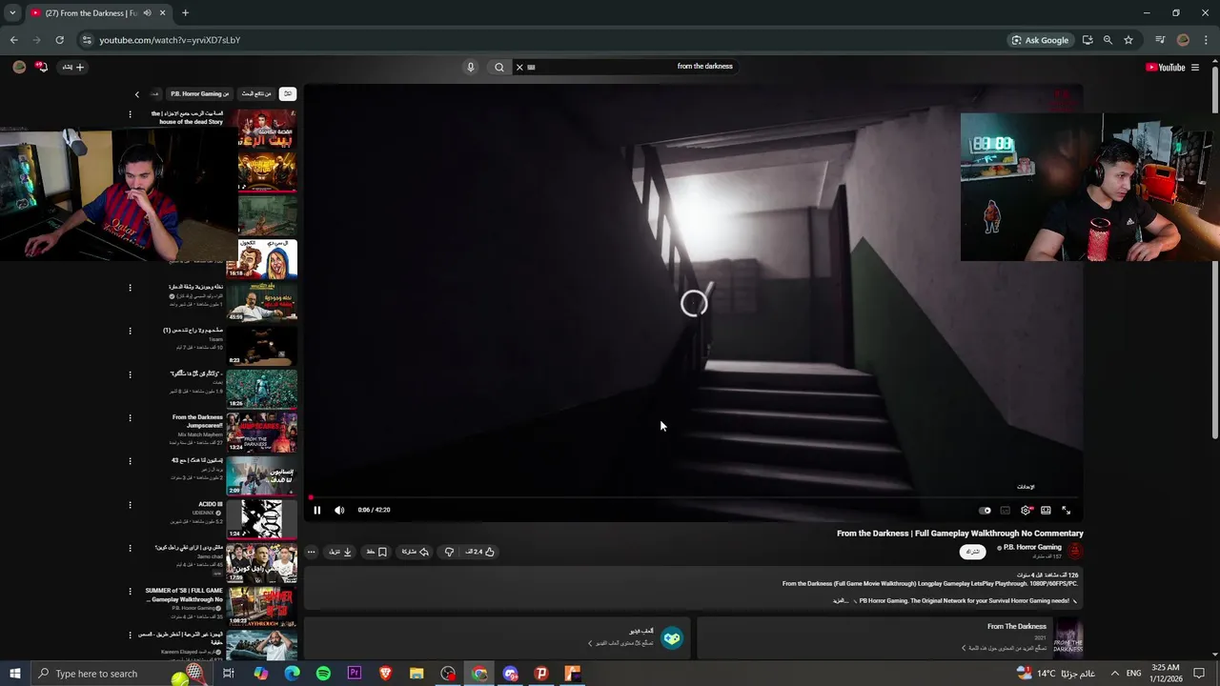Close the From the Darkness tab

[162, 13]
